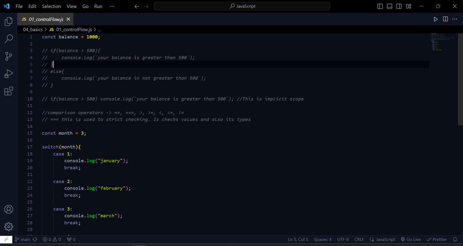Screen dimensions: 463x246
Task: Open the Run menu
Action: click(98, 6)
